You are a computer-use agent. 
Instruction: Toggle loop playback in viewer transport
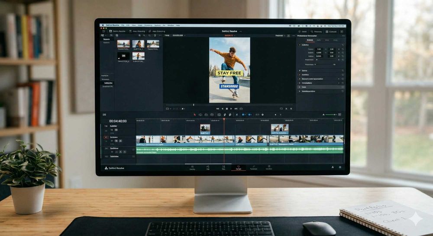point(241,108)
